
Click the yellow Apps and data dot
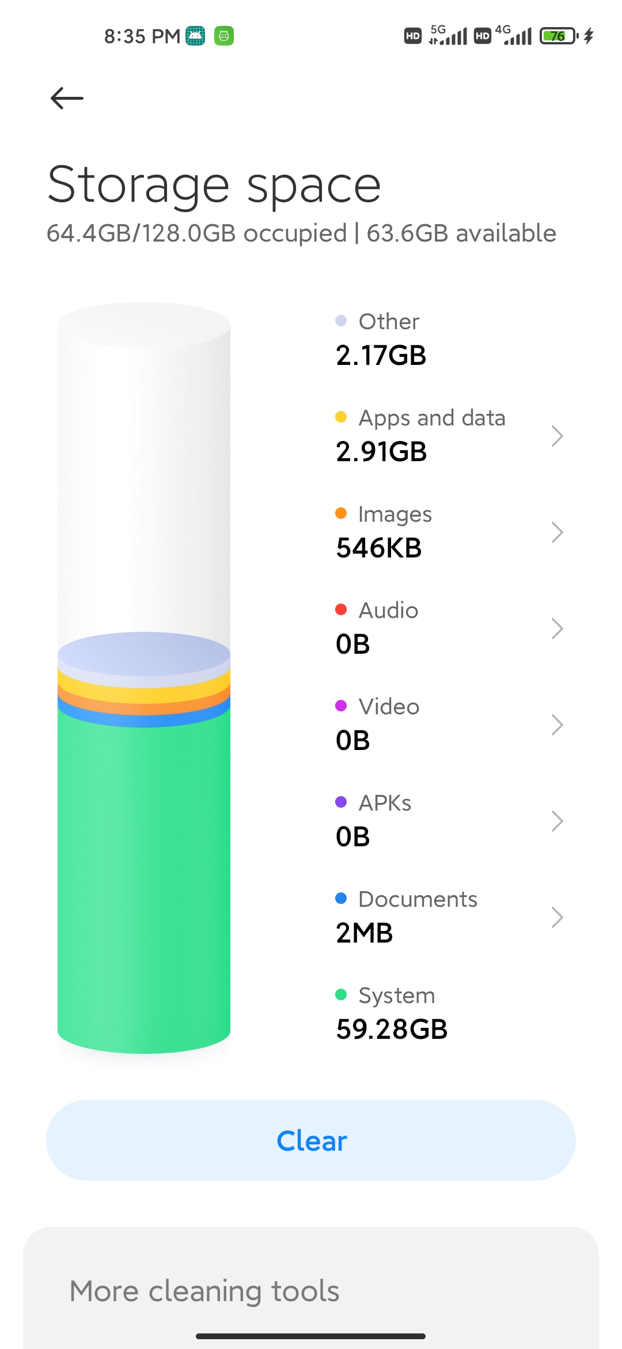[341, 416]
